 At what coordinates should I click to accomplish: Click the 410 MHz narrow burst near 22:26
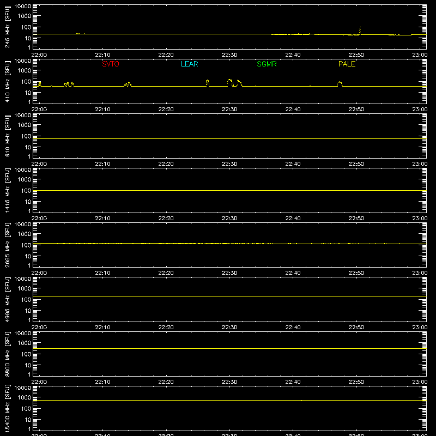(x=208, y=83)
